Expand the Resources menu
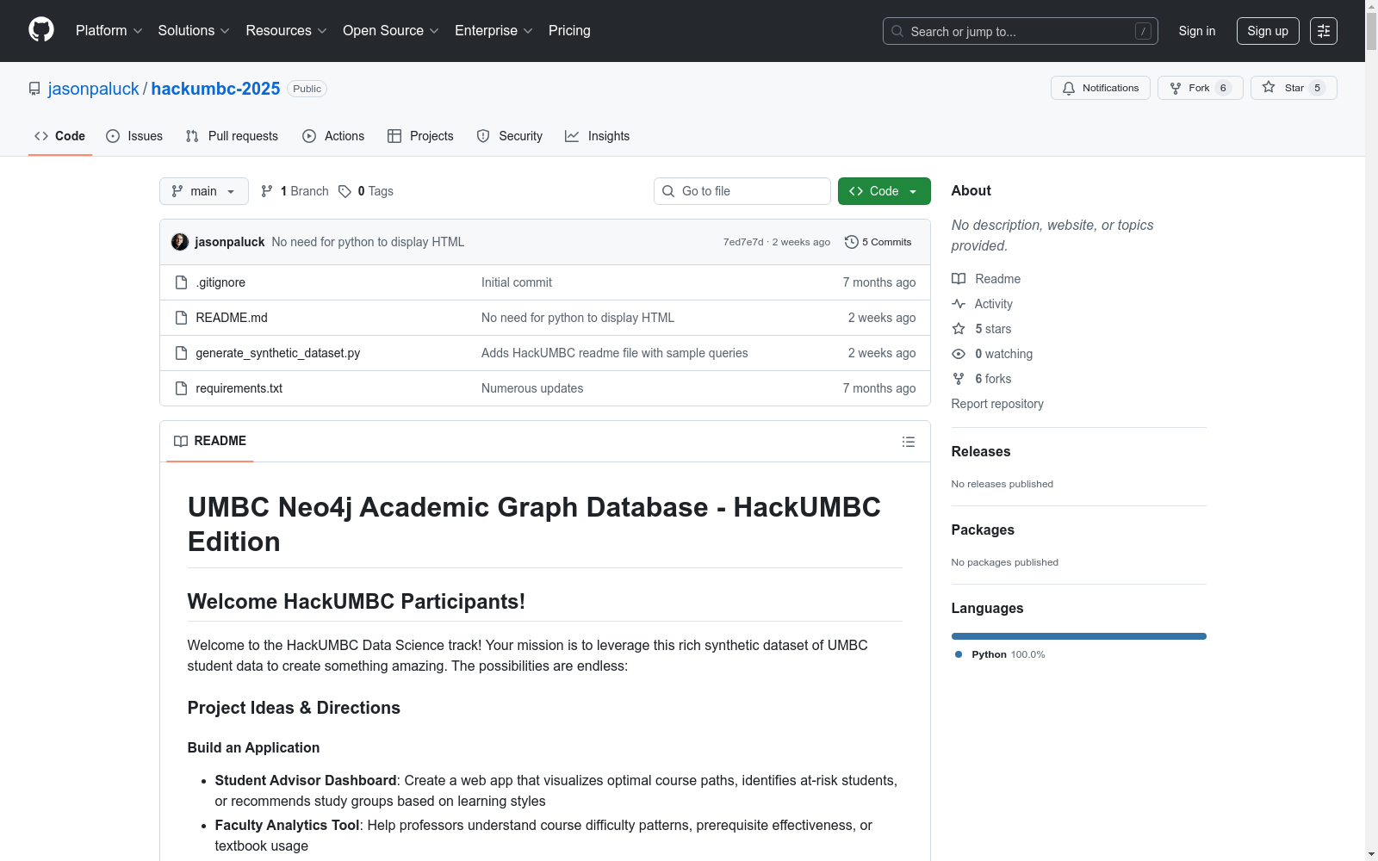1378x861 pixels. (286, 31)
